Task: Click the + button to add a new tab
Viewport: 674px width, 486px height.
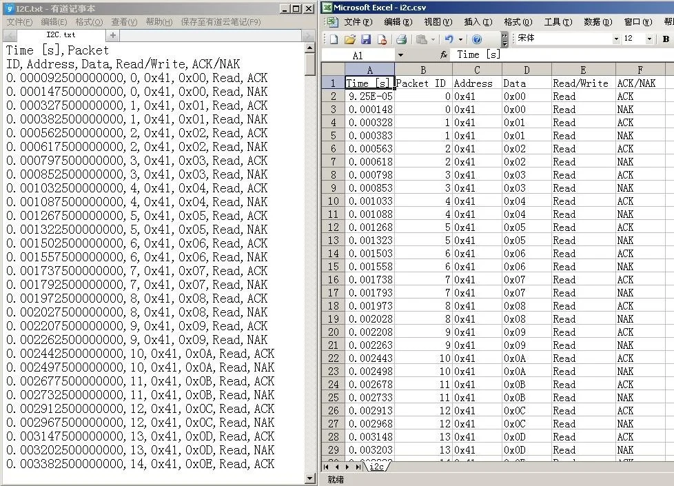Action: click(x=112, y=34)
